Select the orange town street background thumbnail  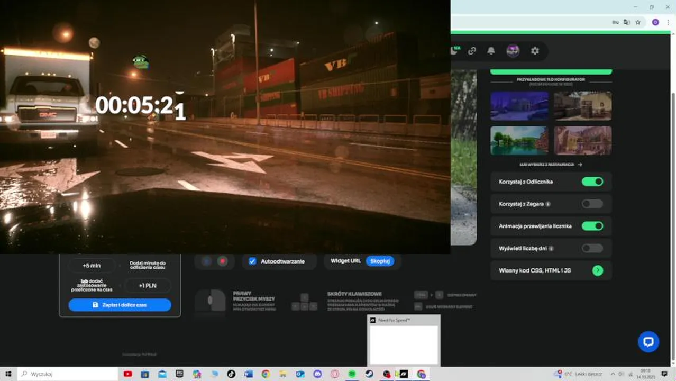click(583, 140)
